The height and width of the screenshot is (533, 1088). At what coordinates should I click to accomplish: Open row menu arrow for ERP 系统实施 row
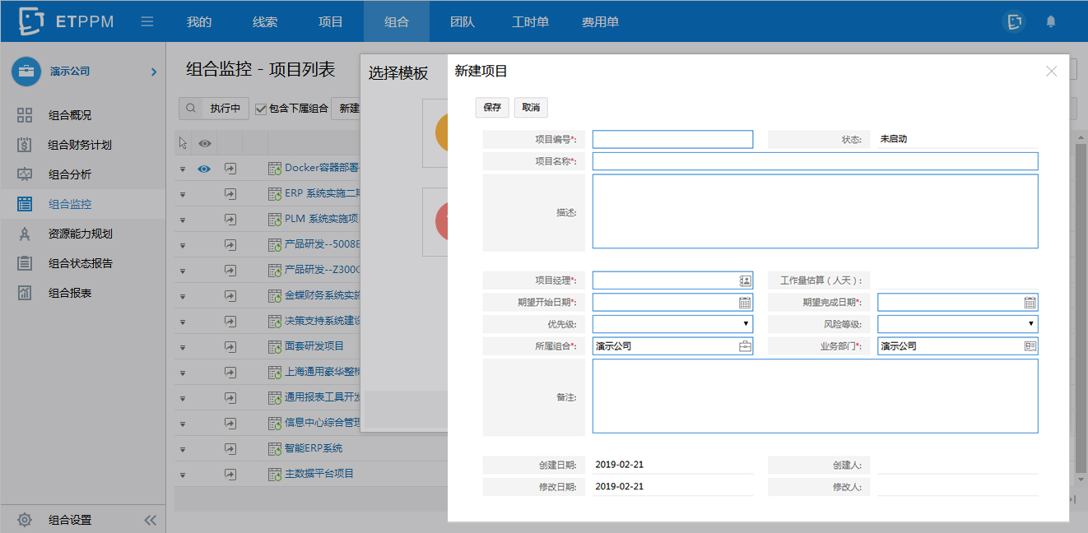coord(183,194)
